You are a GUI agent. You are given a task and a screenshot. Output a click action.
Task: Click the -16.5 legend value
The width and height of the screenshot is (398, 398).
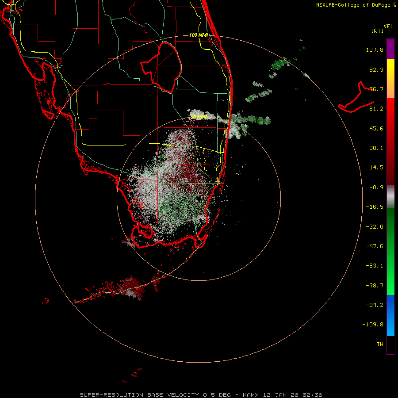(375, 207)
